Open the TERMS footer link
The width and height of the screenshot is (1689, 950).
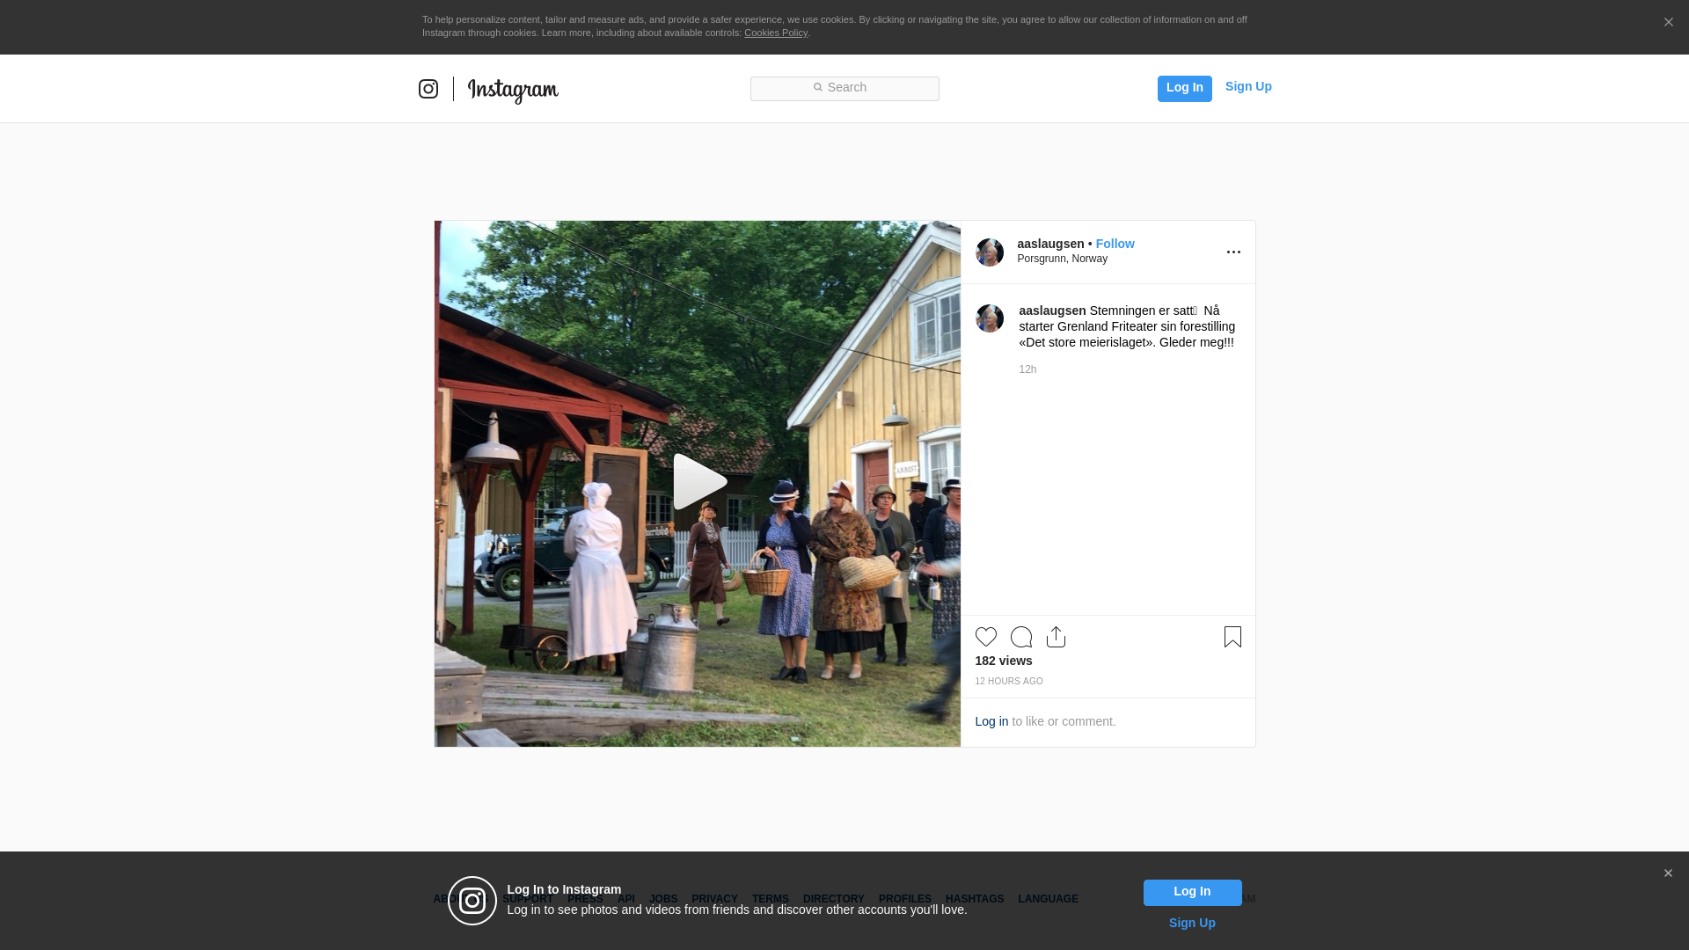771,899
